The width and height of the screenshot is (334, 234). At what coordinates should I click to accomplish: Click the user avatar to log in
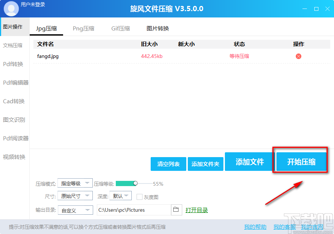point(11,8)
